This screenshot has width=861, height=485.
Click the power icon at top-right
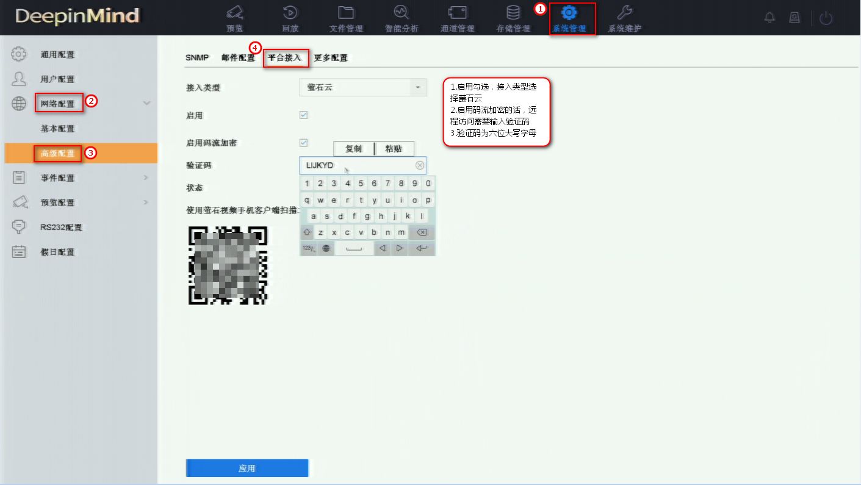[826, 18]
